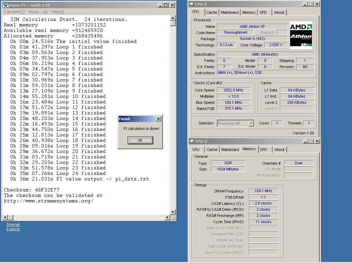Click the http://www.xtremesystems.org/ text line
The width and height of the screenshot is (352, 264).
pyautogui.click(x=49, y=201)
